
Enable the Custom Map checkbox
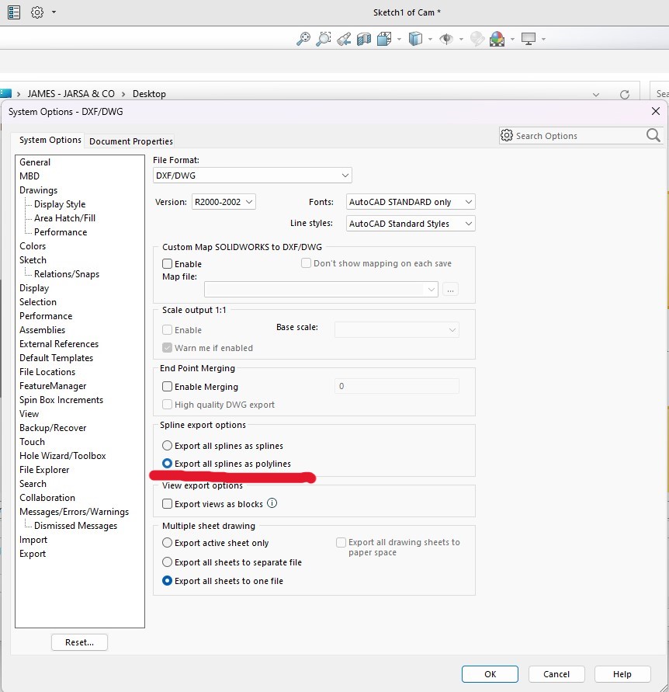point(167,264)
